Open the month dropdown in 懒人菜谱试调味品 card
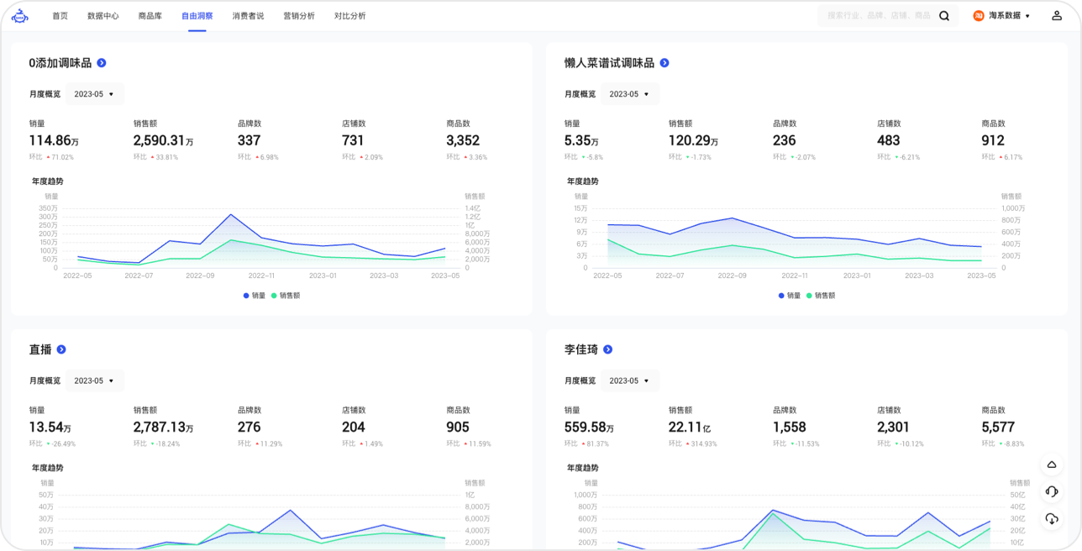This screenshot has height=551, width=1082. pyautogui.click(x=630, y=94)
